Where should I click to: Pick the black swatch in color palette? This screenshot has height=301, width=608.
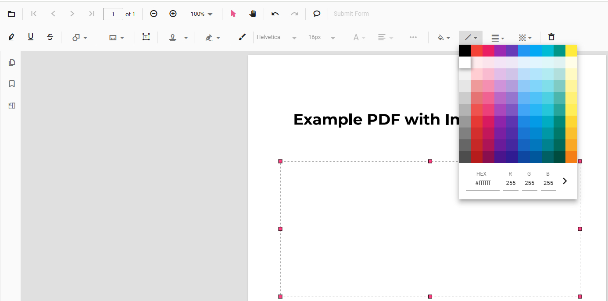point(465,51)
